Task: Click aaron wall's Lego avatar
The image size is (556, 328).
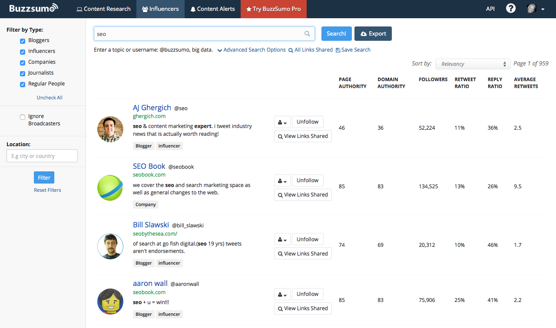Action: click(x=110, y=301)
